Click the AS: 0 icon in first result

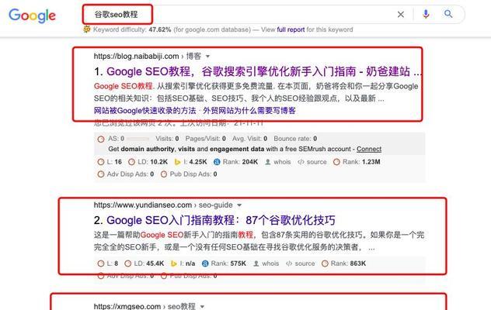tap(101, 139)
